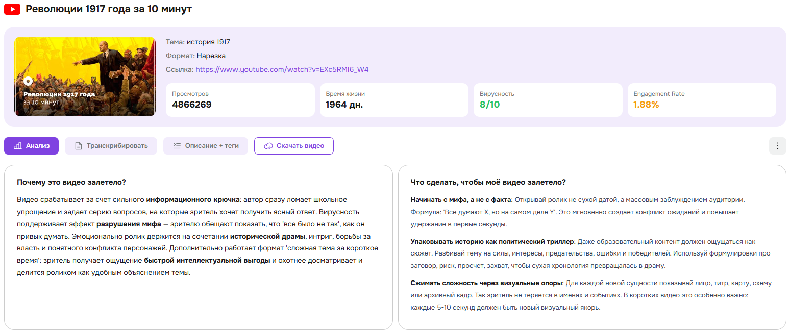790x332 pixels.
Task: Click heading Что сделать, чтобы моё видео залетело?
Action: pyautogui.click(x=488, y=182)
